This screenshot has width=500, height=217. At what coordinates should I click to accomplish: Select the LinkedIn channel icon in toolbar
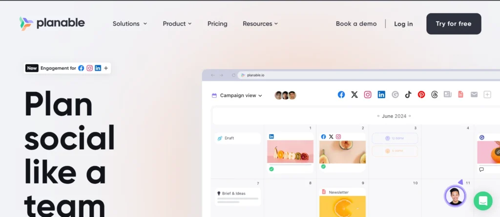[381, 95]
